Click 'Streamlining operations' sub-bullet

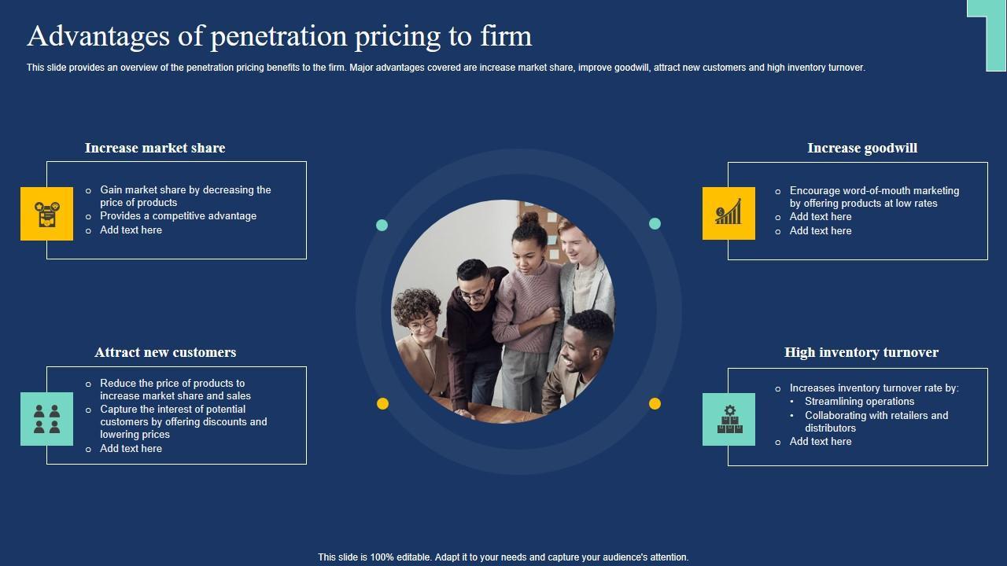click(859, 402)
